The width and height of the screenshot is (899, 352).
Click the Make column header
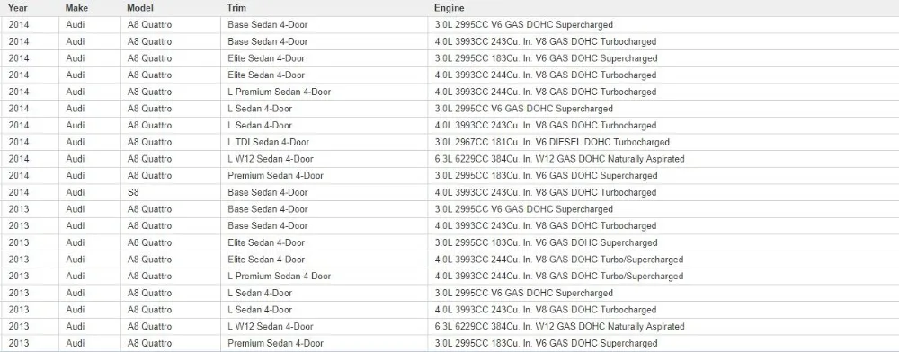click(76, 8)
